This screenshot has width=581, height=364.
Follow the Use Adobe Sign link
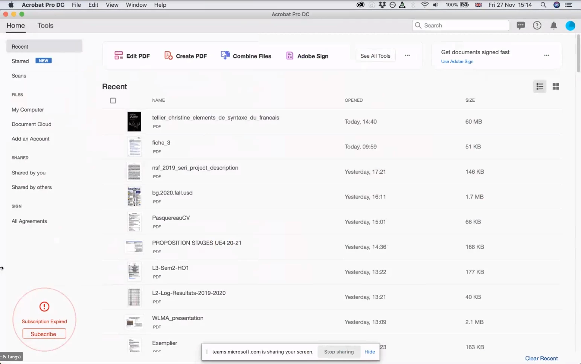point(457,61)
